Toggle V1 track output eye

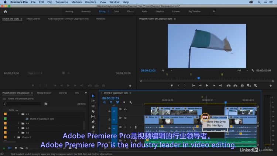125,118
